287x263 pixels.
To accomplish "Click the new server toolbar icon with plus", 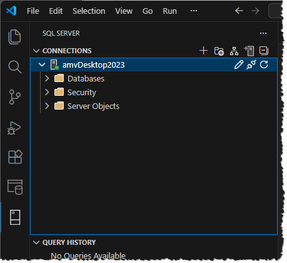I will point(249,51).
